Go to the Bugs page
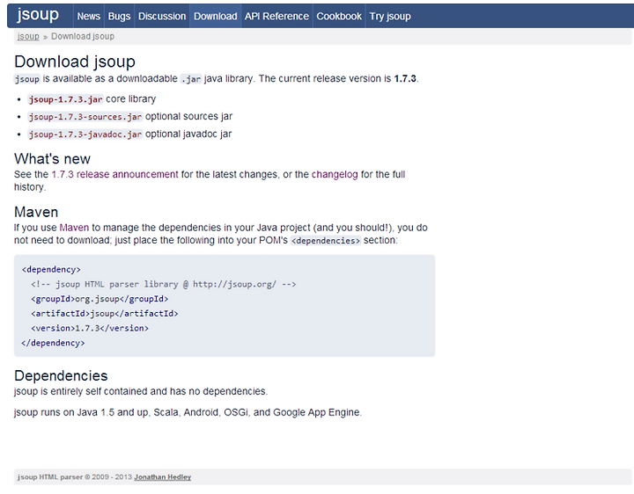634x494 pixels. pos(119,16)
